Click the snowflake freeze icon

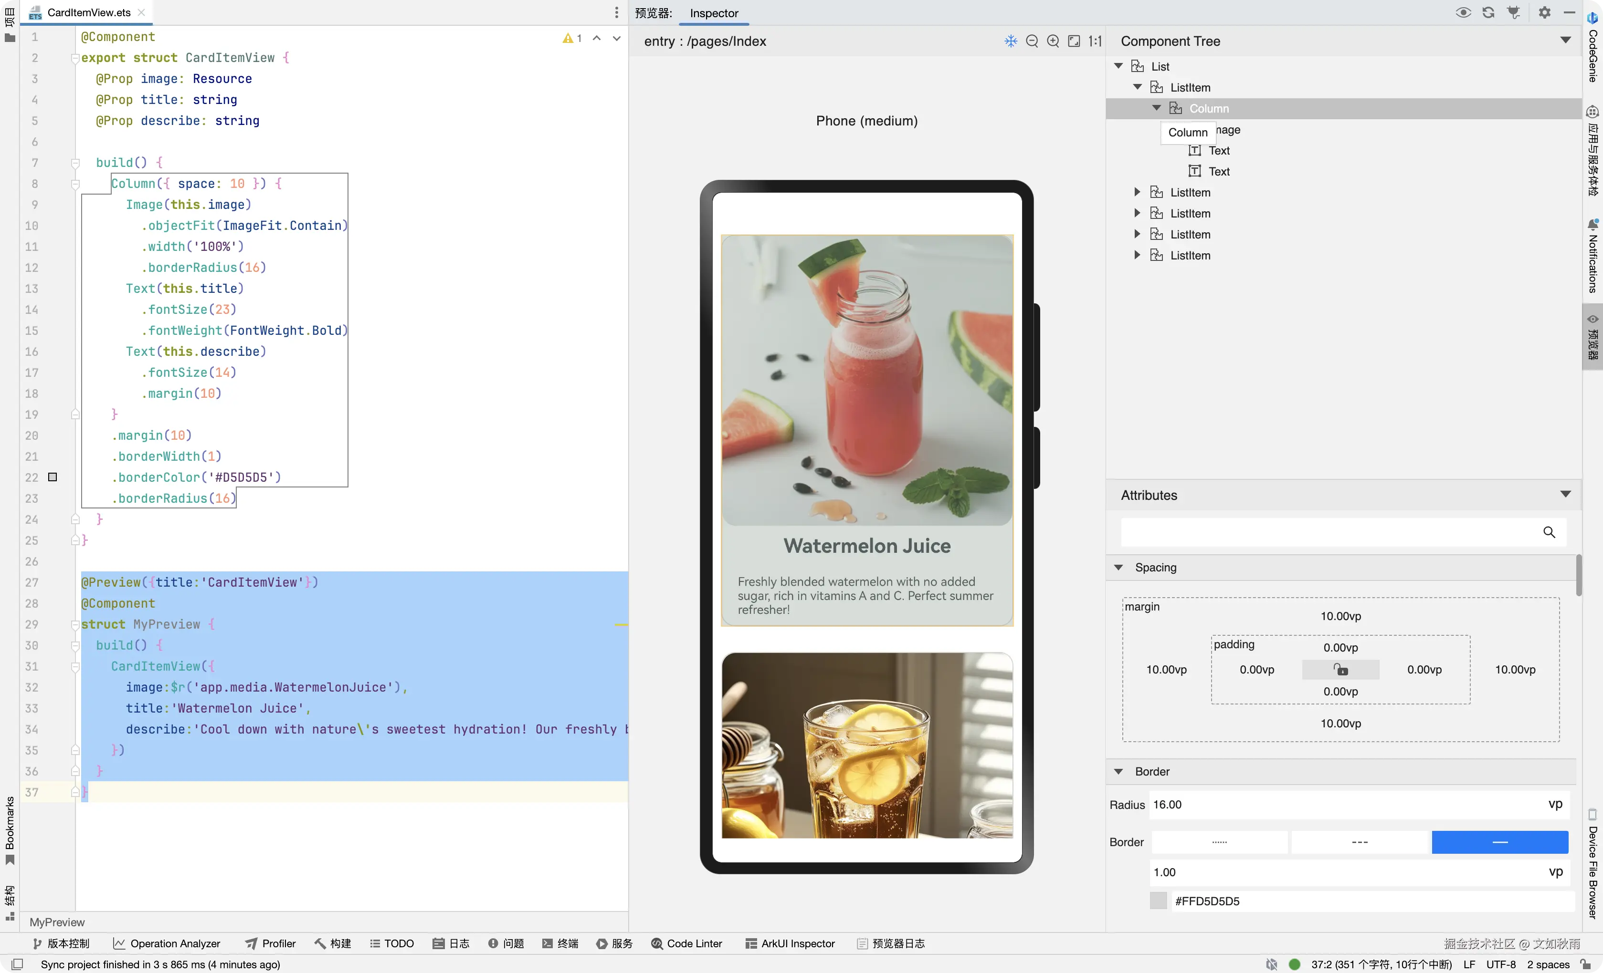coord(1010,41)
